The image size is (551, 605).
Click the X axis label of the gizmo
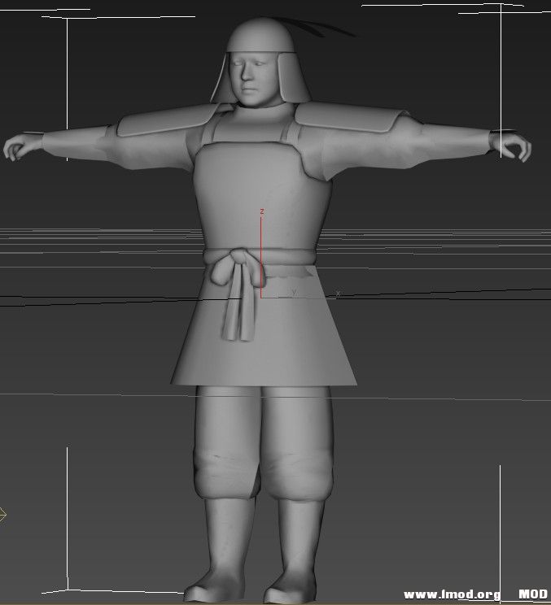[x=338, y=294]
